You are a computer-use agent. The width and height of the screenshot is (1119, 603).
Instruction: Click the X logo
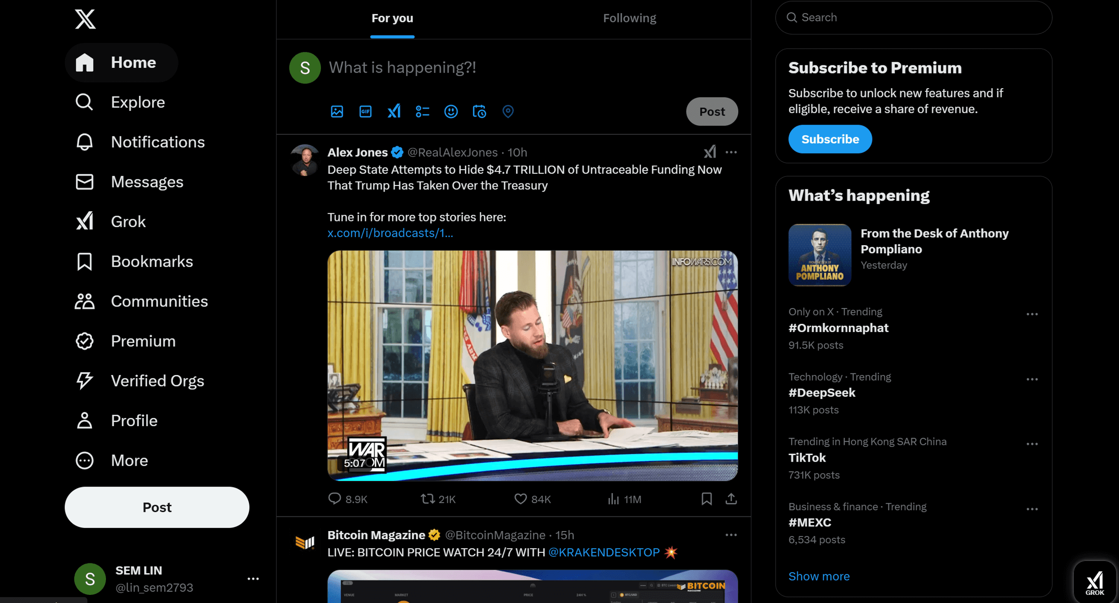(x=85, y=19)
